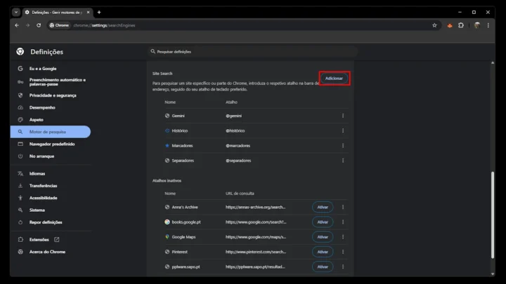
Task: Click the Pesquisar definições search field
Action: tap(253, 51)
